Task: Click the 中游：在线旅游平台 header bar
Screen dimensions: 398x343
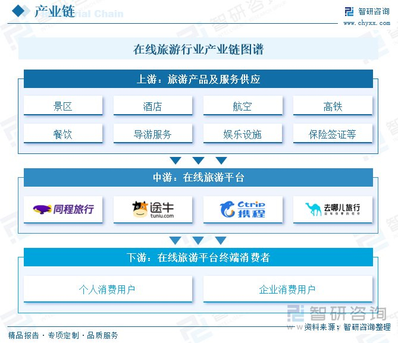Action: click(198, 177)
